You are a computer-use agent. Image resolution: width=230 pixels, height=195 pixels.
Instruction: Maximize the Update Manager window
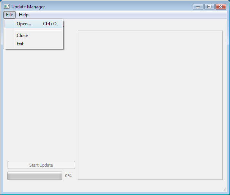tap(209, 6)
